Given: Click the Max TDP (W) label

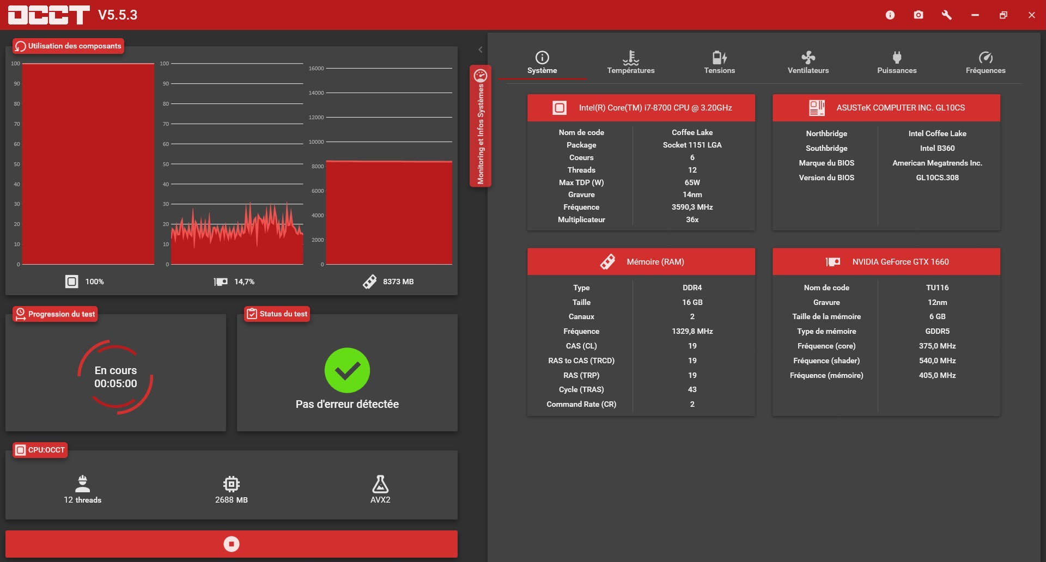Looking at the screenshot, I should point(581,182).
